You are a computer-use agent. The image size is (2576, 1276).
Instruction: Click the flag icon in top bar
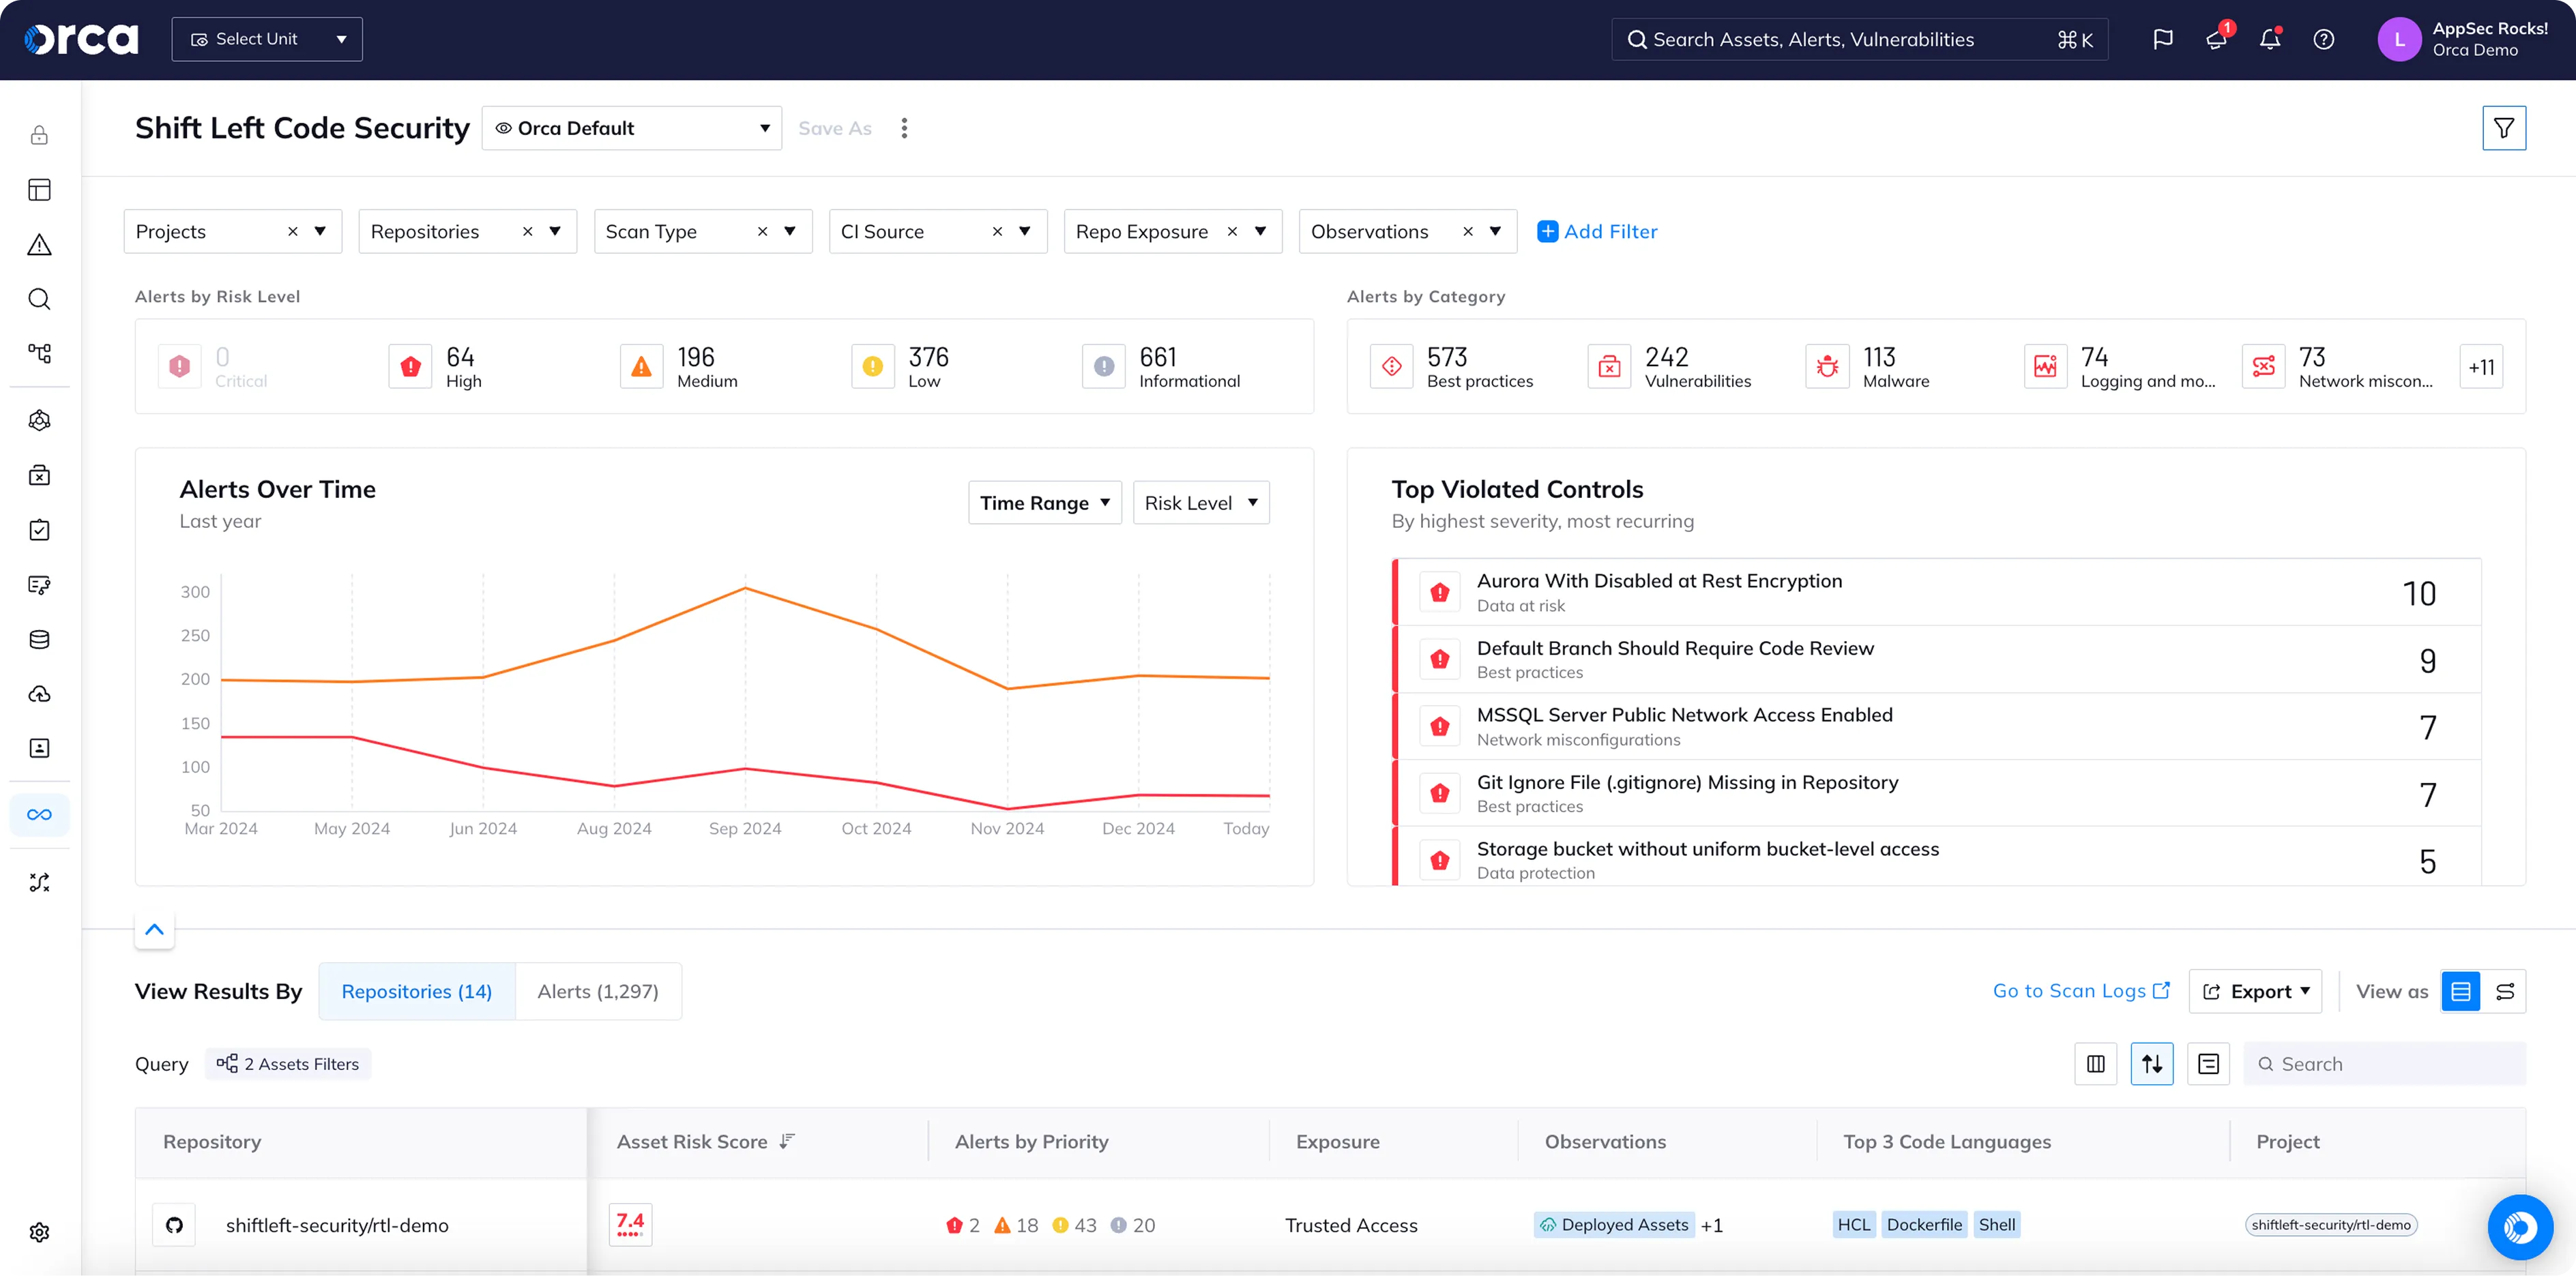pyautogui.click(x=2162, y=39)
